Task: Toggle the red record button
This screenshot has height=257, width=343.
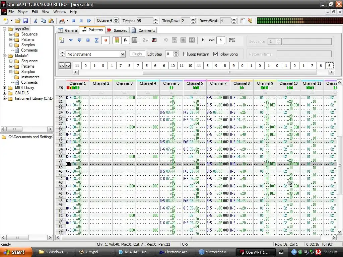Action: 106,40
